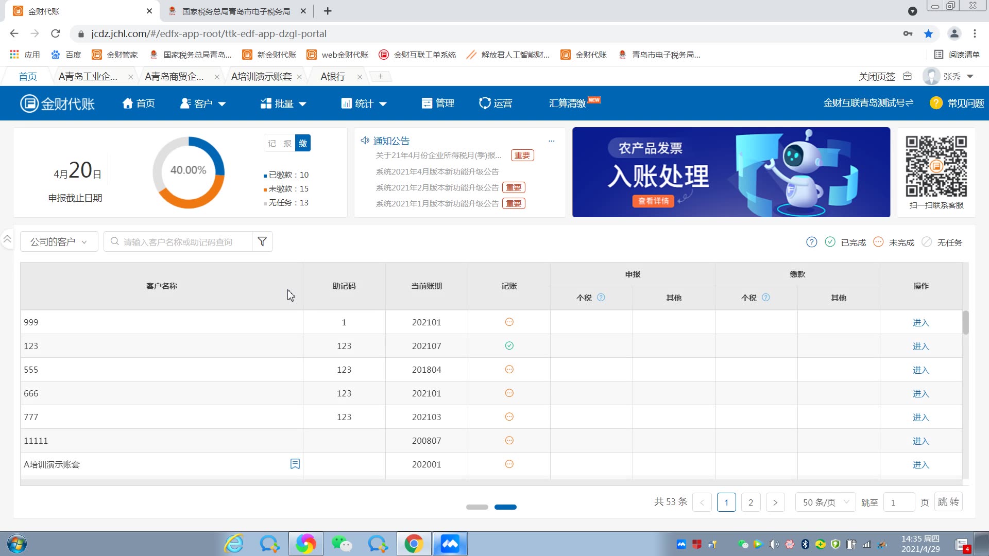Open notice 系统2021年4月版本新功能升级公告
This screenshot has width=989, height=556.
tap(437, 171)
